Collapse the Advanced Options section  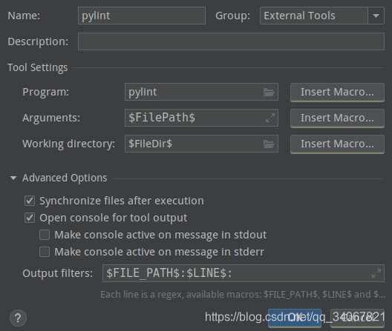click(13, 178)
